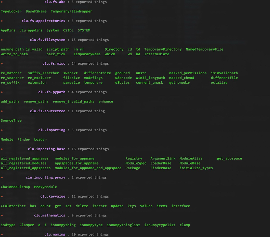Select the interface export in keyvalue
Image resolution: width=270 pixels, height=237 pixels.
[x=181, y=206]
